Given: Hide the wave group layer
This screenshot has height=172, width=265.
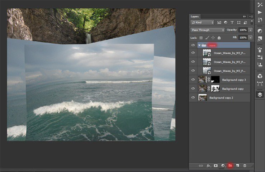Looking at the screenshot, I should (x=193, y=45).
